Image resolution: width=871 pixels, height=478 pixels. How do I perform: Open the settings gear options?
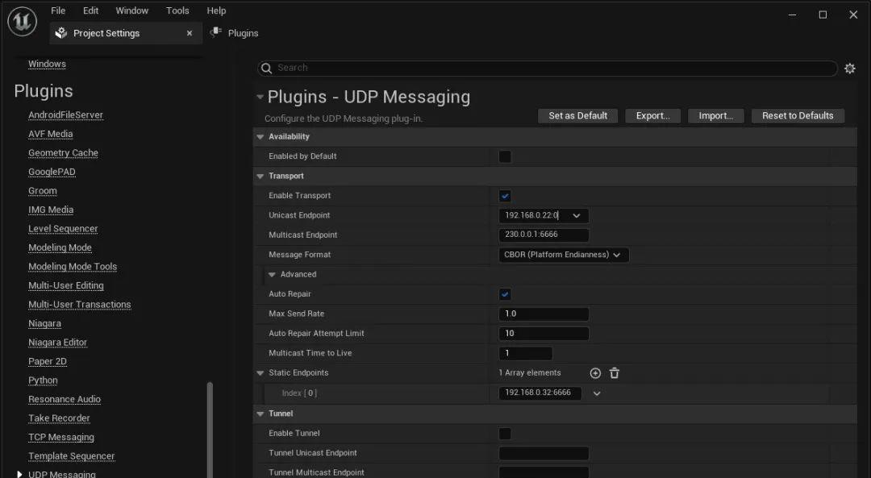tap(850, 69)
